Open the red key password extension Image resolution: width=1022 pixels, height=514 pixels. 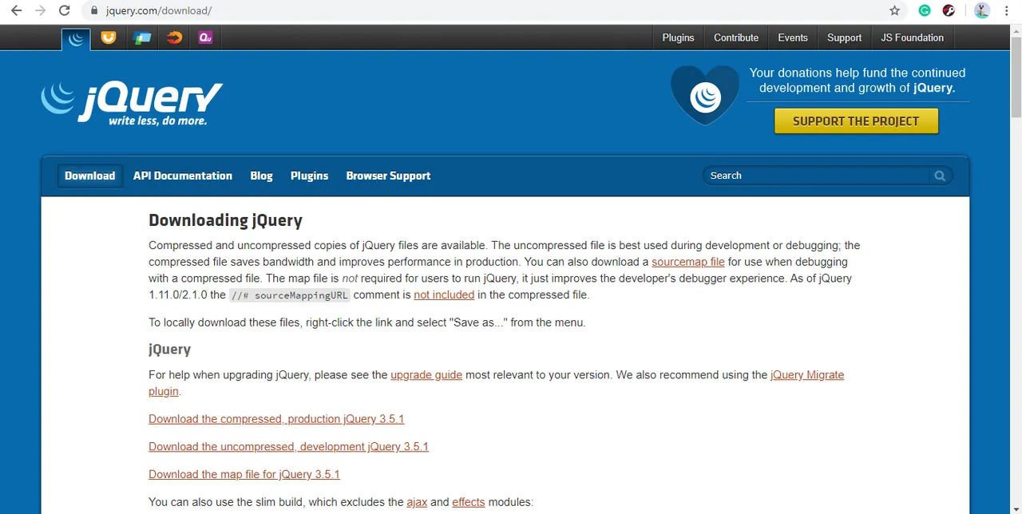pos(949,11)
